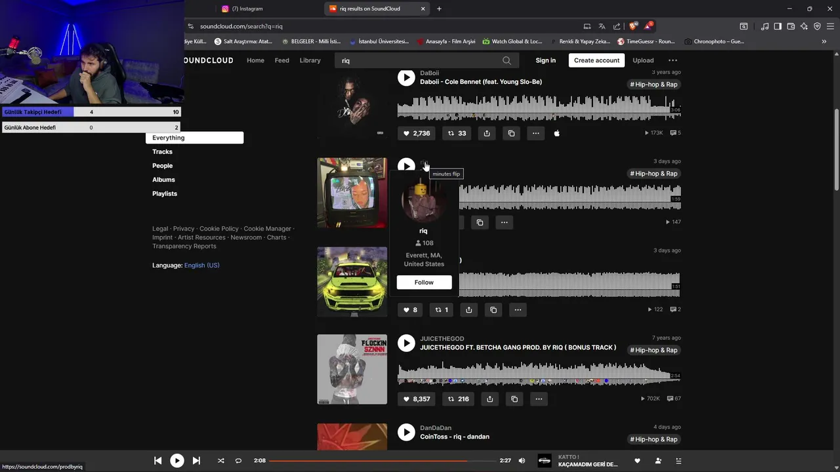Open the Brave wallet icon

791,26
